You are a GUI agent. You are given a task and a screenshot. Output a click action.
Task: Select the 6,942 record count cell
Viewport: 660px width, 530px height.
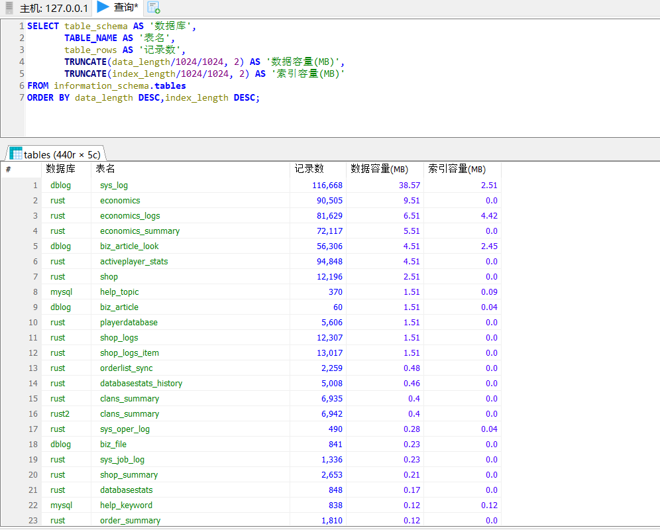318,414
